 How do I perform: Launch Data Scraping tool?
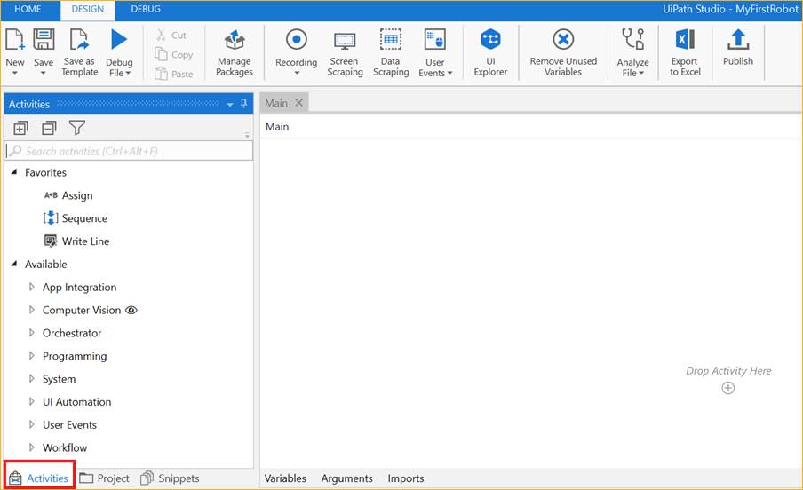click(x=391, y=52)
